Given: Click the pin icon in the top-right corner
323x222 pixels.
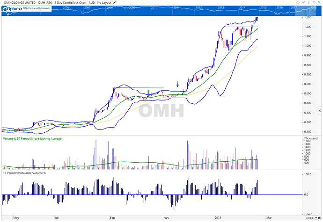Looking at the screenshot, I should tap(303, 2).
